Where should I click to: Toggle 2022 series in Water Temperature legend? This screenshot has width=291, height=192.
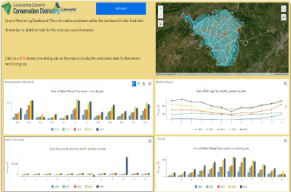point(78,130)
